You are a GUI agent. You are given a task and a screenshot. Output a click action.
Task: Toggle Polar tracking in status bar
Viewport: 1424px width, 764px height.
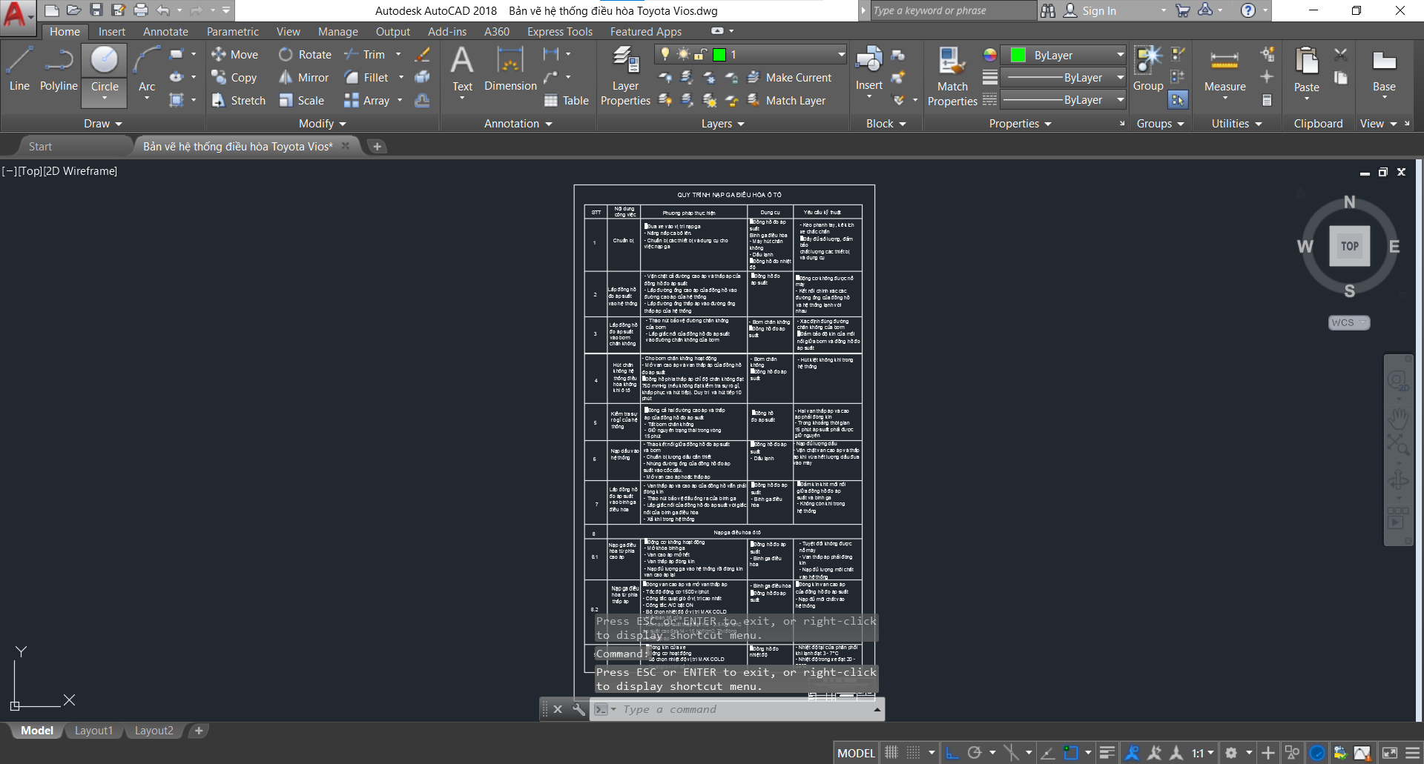tap(975, 753)
